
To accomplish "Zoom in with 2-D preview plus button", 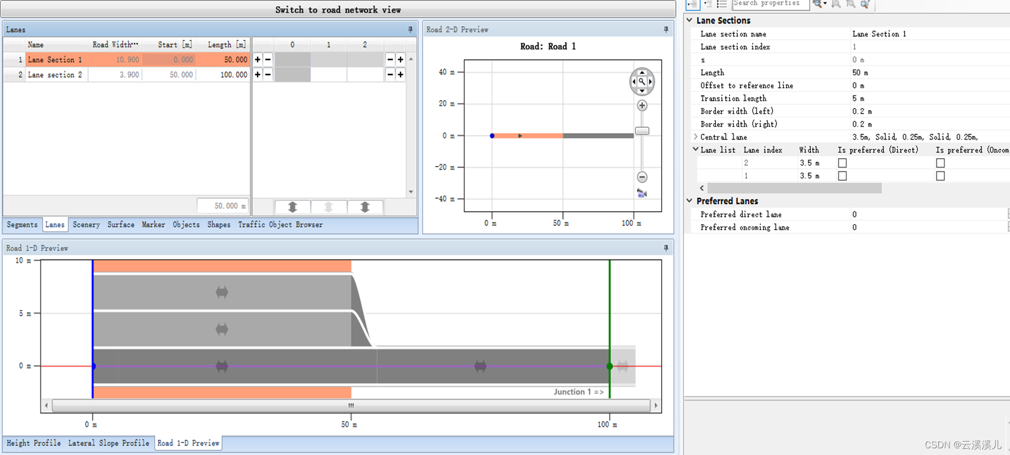I will (x=642, y=105).
